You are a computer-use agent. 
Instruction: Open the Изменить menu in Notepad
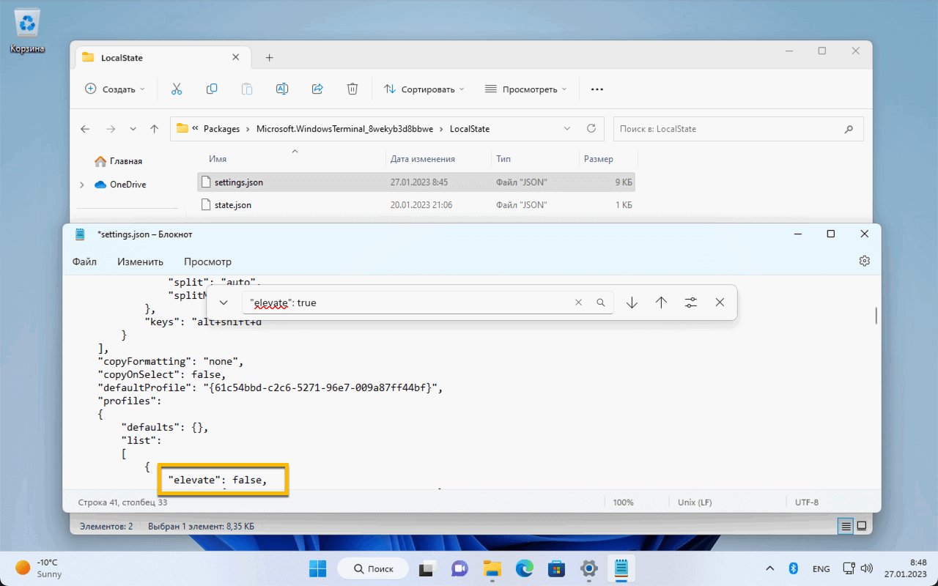coord(140,262)
